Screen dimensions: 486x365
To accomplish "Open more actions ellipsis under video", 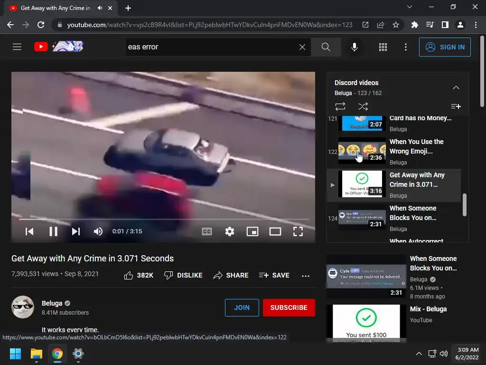I will (x=306, y=276).
